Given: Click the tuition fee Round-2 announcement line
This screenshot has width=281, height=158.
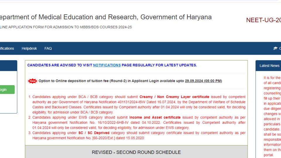Looking at the screenshot, I should [130, 81].
